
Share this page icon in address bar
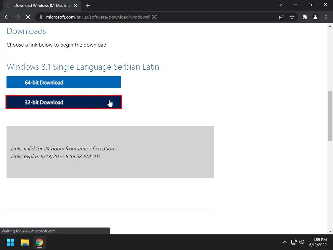(x=282, y=17)
